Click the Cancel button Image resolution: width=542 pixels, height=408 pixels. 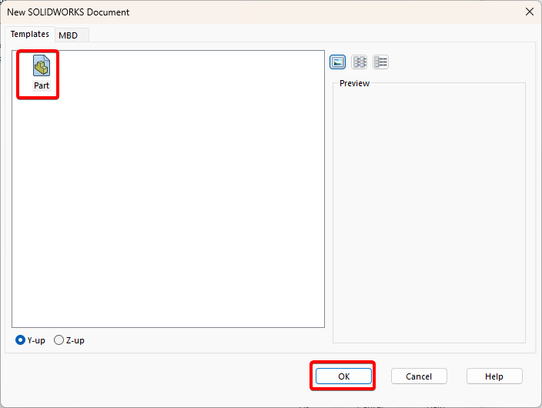pyautogui.click(x=419, y=376)
